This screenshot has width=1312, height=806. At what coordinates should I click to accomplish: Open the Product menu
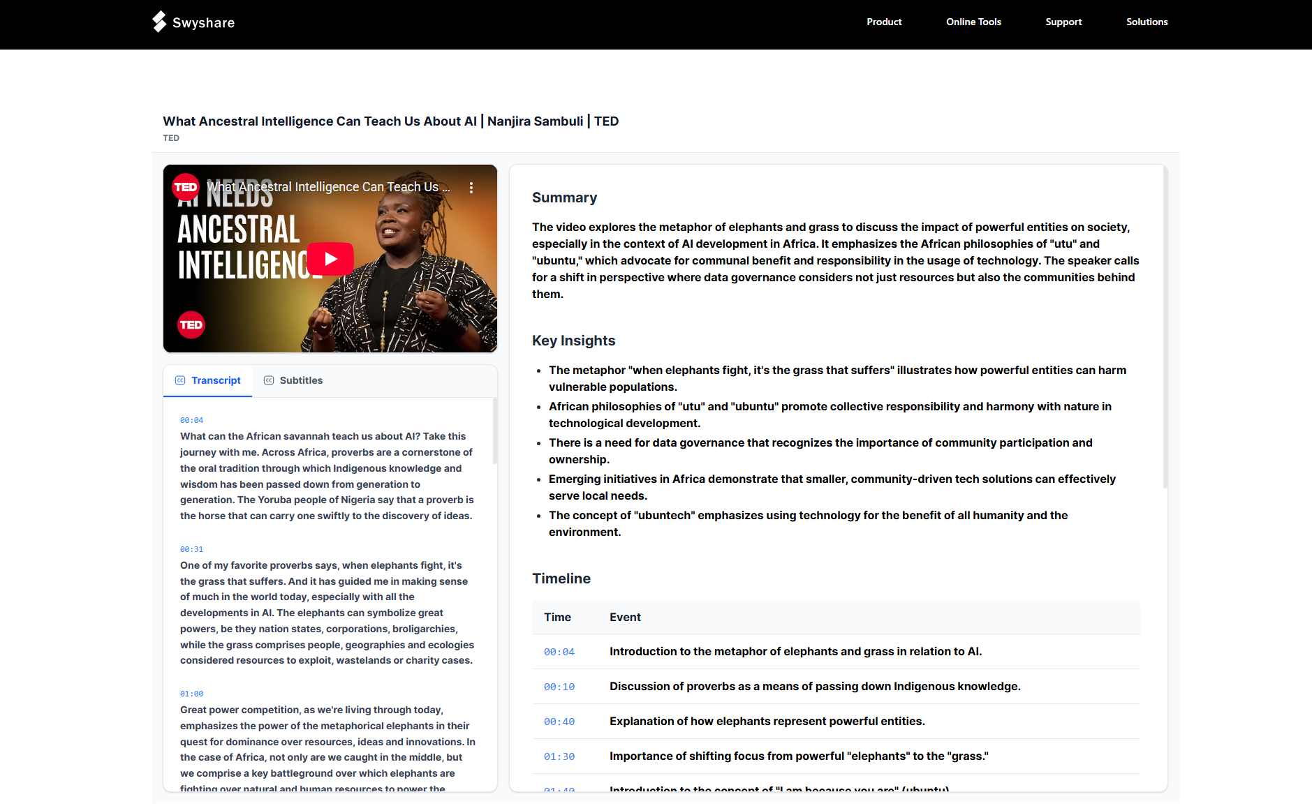pyautogui.click(x=883, y=22)
